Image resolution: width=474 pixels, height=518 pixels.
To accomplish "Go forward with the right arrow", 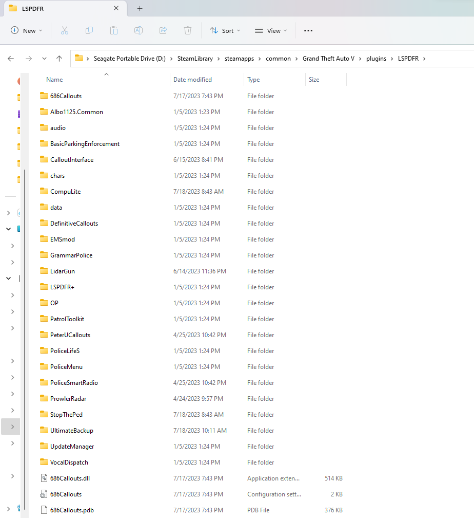I will [x=29, y=59].
